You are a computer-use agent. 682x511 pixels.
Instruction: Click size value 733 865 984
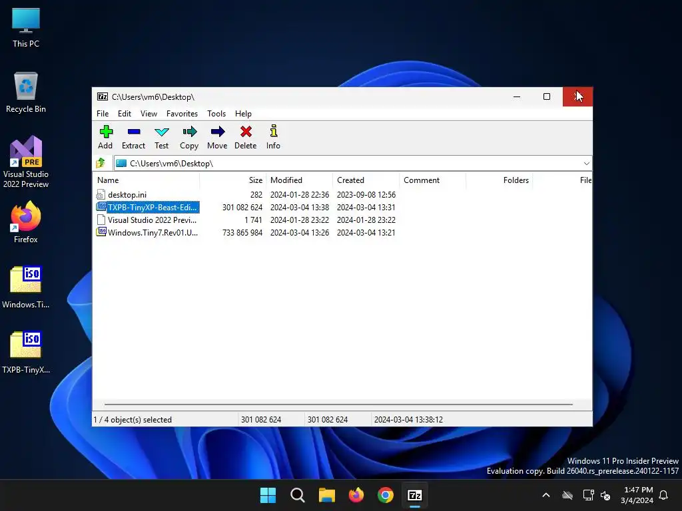click(x=242, y=232)
